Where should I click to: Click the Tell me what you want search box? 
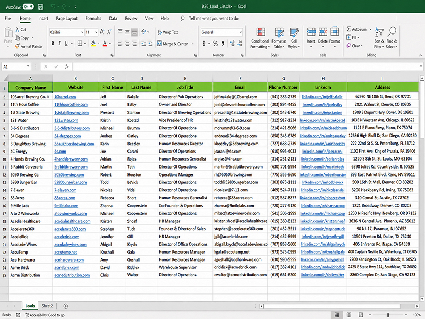click(x=214, y=19)
